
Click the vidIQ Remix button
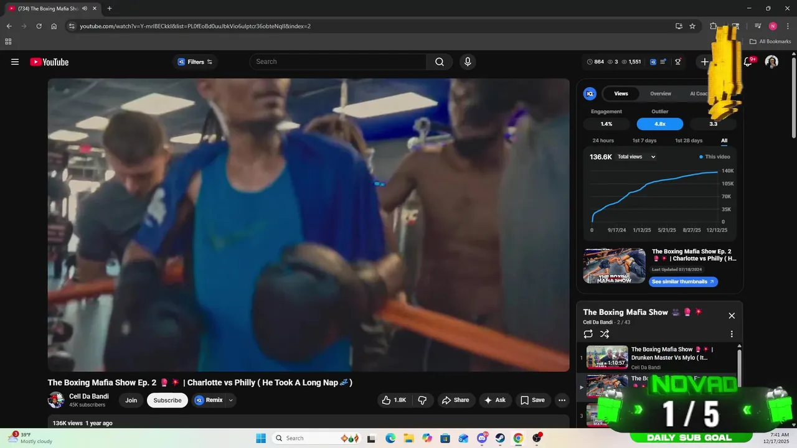[x=209, y=400]
